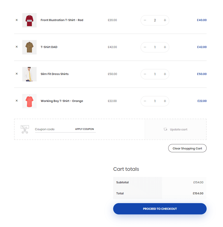This screenshot has width=223, height=227.
Task: Remove Working Boy T-Shirt Orange item
Action: tap(17, 100)
